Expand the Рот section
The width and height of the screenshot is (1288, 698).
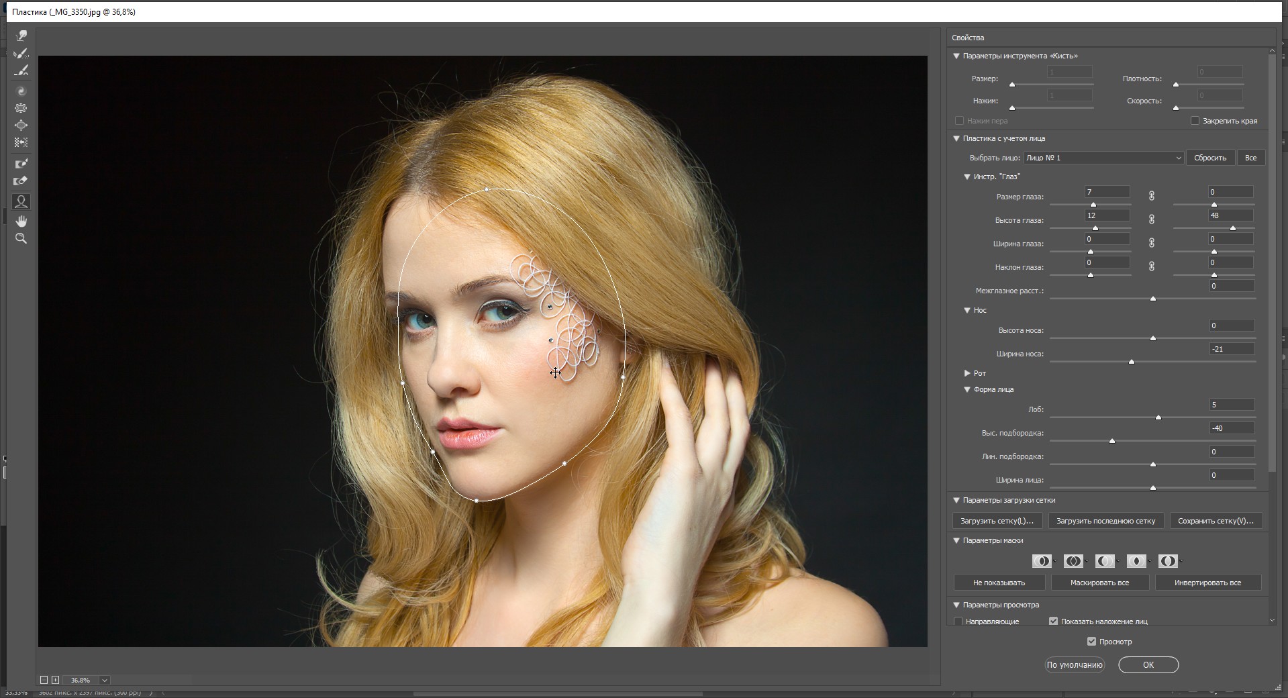967,373
